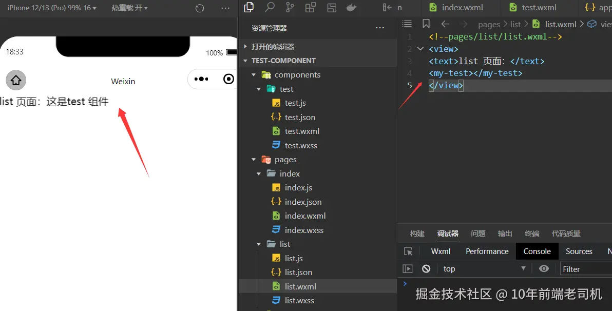Switch to the Wxml devtools tab
This screenshot has height=311, width=612.
pos(441,251)
